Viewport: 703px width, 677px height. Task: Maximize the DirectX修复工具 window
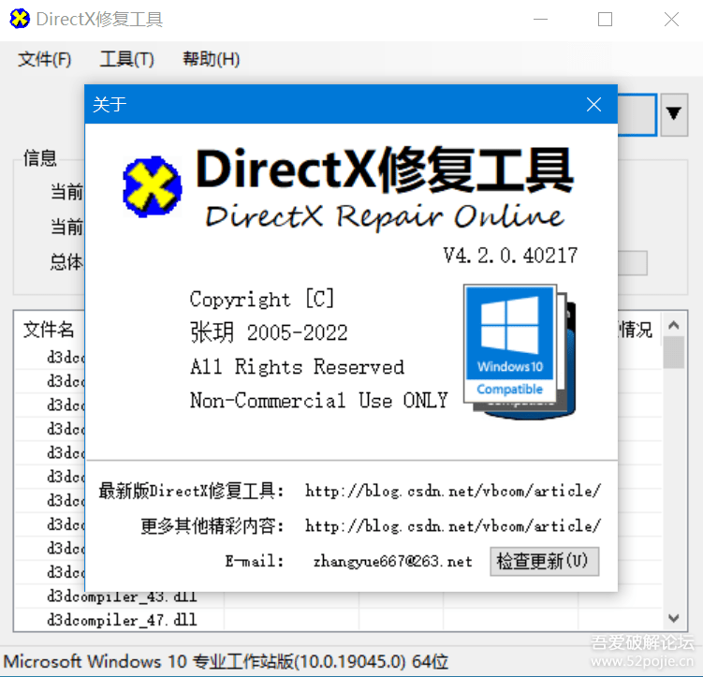coord(605,20)
